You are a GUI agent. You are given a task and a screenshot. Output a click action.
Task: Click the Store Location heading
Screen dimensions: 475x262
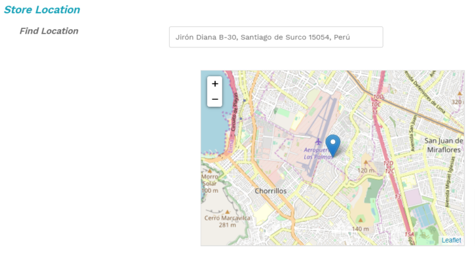42,10
